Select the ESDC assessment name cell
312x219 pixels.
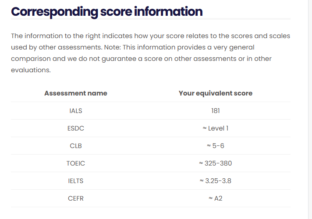pos(76,128)
